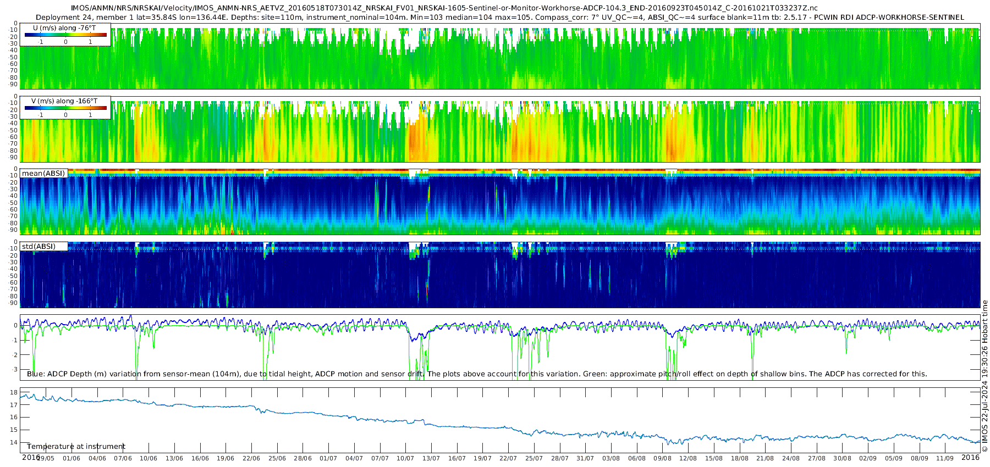Click the 12/08 date tick label
This screenshot has height=467, width=990.
coord(688,458)
